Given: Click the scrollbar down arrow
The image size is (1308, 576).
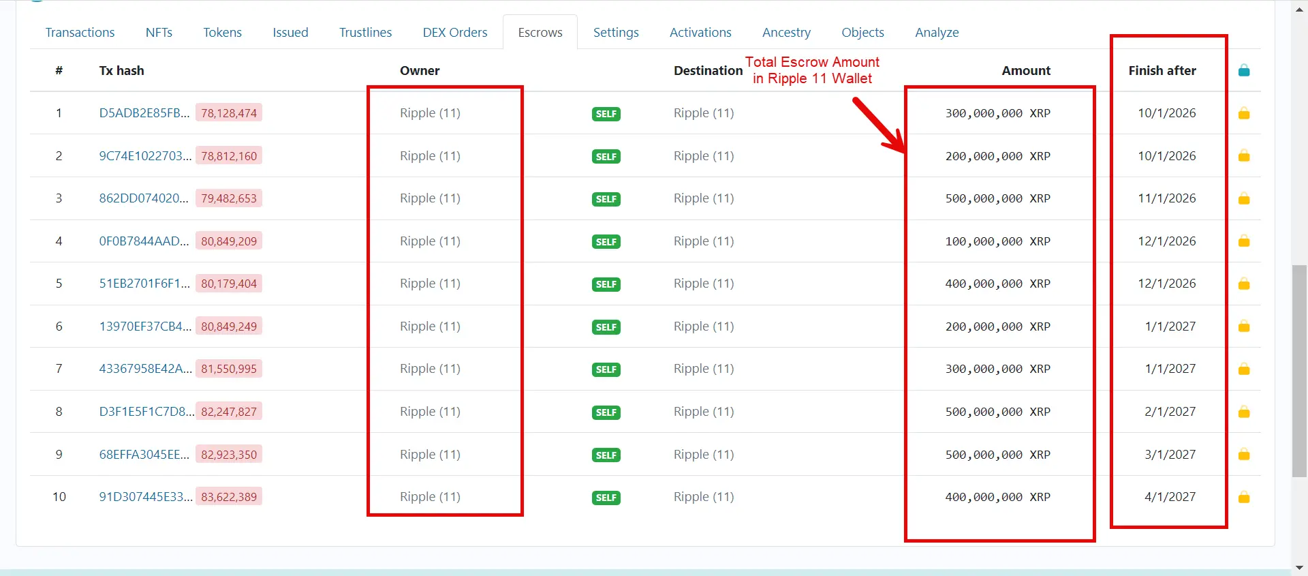Looking at the screenshot, I should 1300,567.
